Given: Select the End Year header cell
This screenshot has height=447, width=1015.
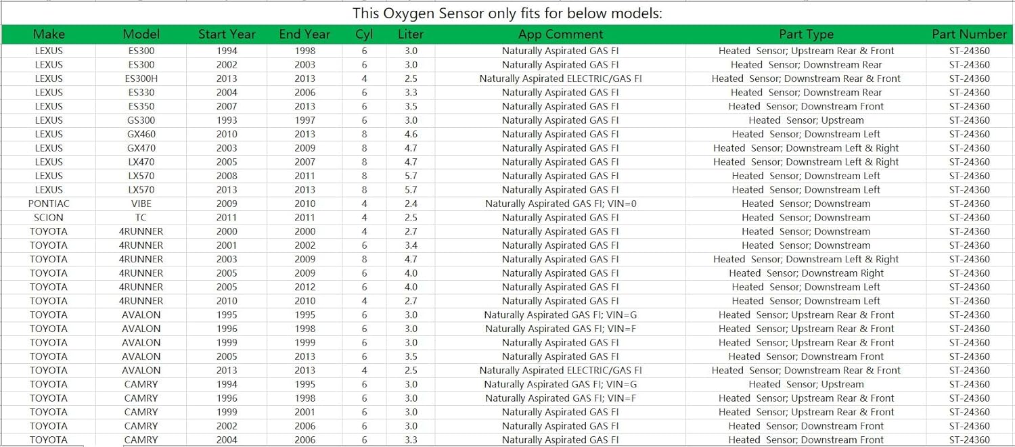Looking at the screenshot, I should pos(304,34).
